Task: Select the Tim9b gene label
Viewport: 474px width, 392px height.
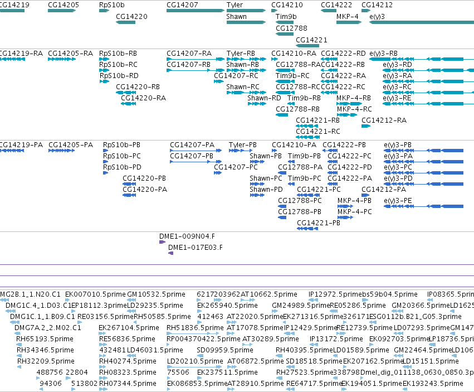Action: point(286,17)
